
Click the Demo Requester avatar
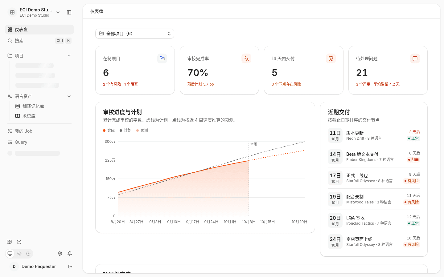point(14,267)
